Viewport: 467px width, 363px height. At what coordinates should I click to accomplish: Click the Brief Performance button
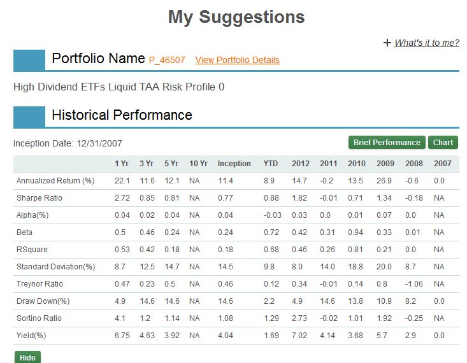(387, 143)
